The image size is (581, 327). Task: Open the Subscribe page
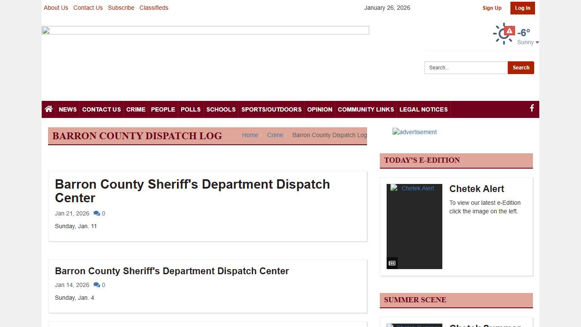121,8
